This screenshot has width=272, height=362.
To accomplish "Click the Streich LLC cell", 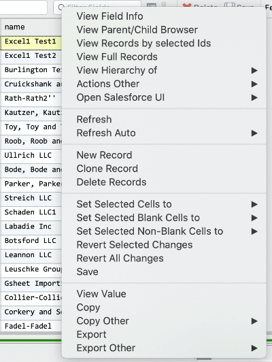I will 31,199.
